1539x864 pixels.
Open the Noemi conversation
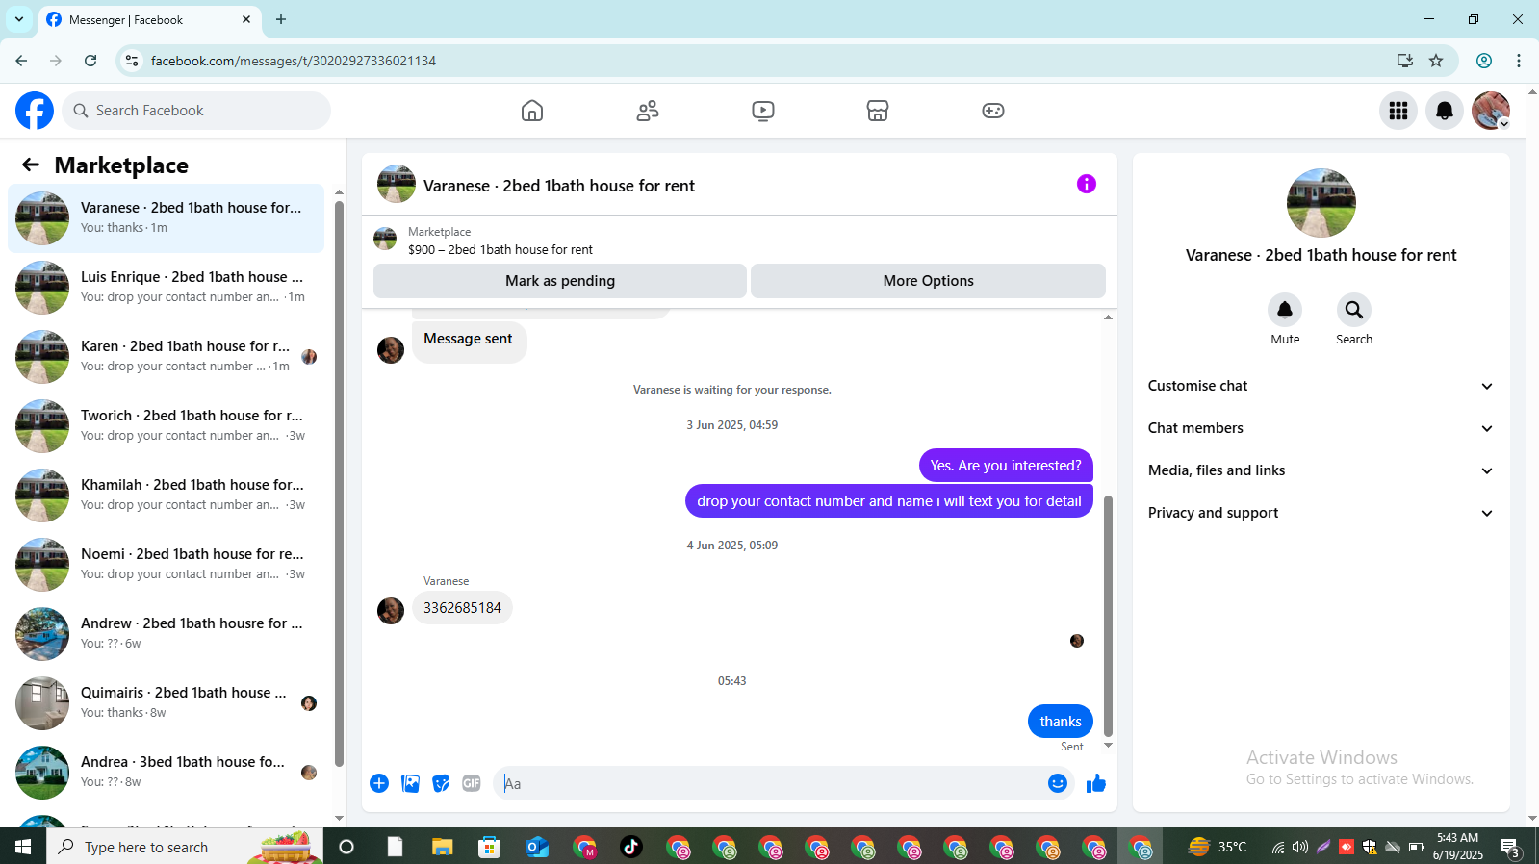pyautogui.click(x=166, y=565)
